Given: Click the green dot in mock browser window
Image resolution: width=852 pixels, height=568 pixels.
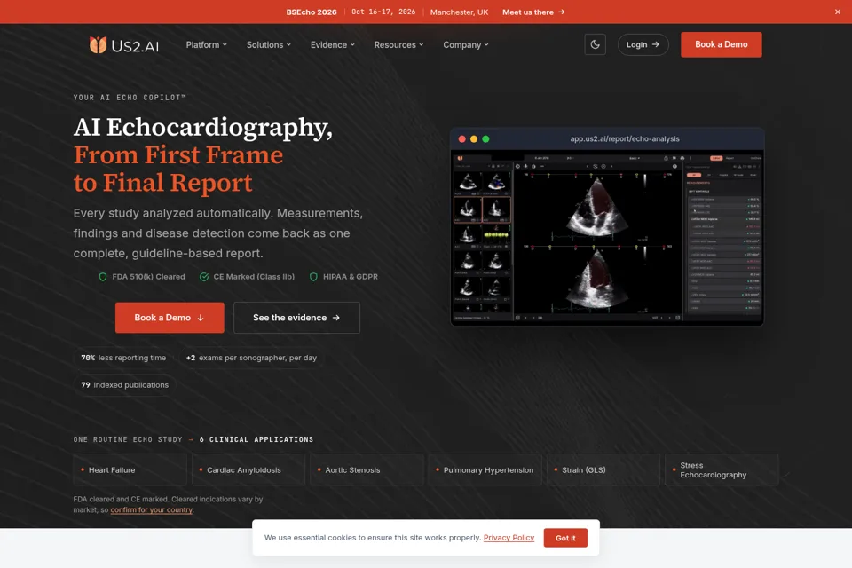Looking at the screenshot, I should [485, 139].
